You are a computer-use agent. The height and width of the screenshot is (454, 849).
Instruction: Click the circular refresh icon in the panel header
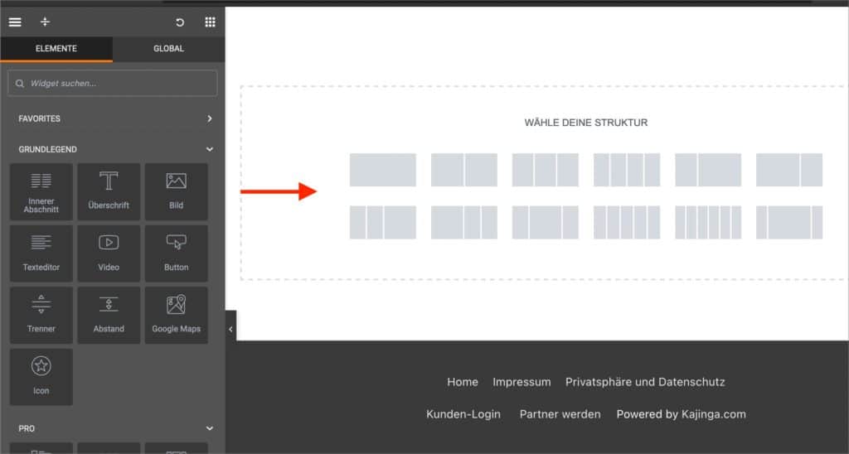180,22
